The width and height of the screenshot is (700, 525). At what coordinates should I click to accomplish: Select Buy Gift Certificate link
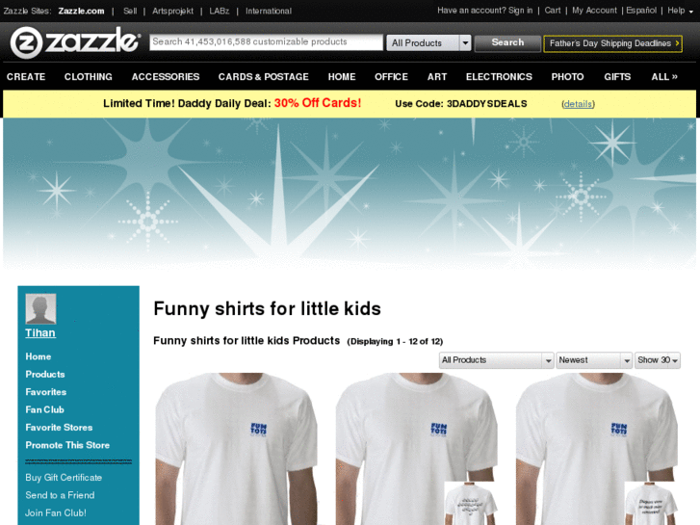click(x=64, y=478)
